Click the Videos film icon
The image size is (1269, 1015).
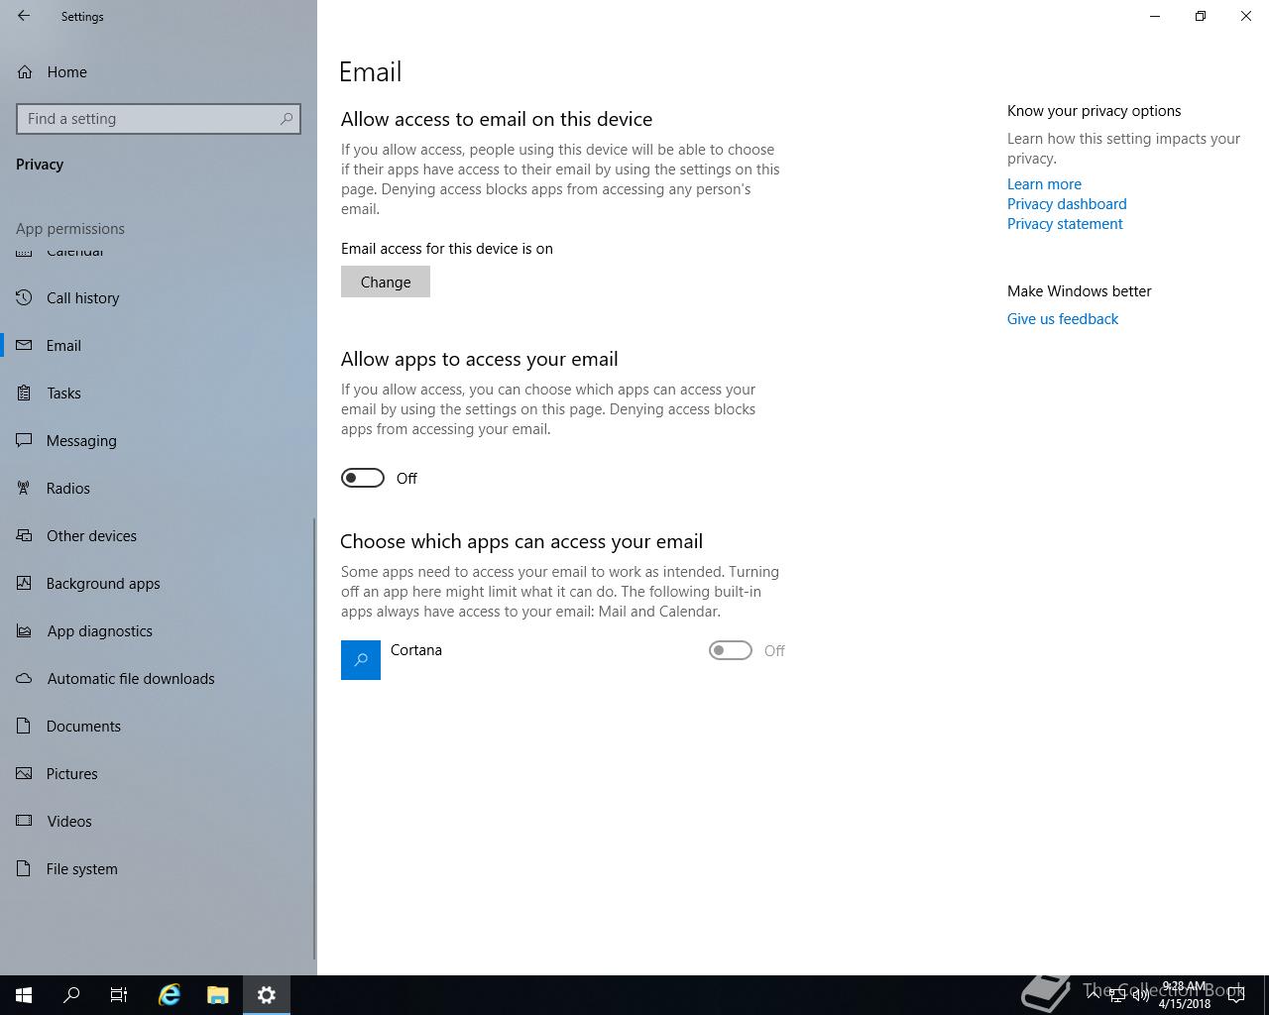coord(25,821)
